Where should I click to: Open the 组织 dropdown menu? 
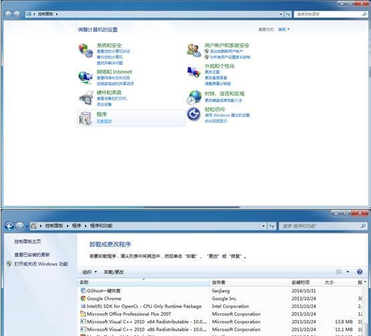(x=90, y=272)
